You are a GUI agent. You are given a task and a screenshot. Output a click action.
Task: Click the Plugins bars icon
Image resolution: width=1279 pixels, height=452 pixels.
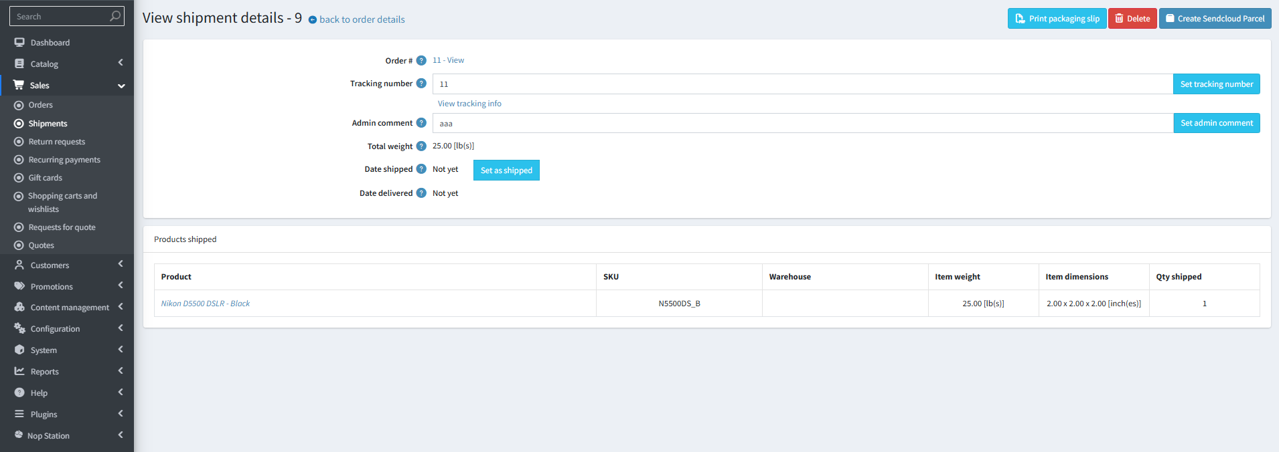[x=19, y=414]
